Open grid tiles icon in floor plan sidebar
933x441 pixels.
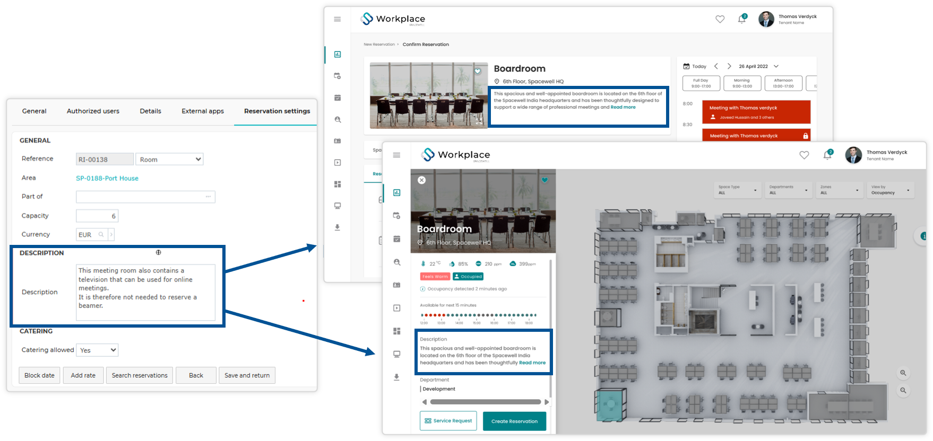coord(396,331)
